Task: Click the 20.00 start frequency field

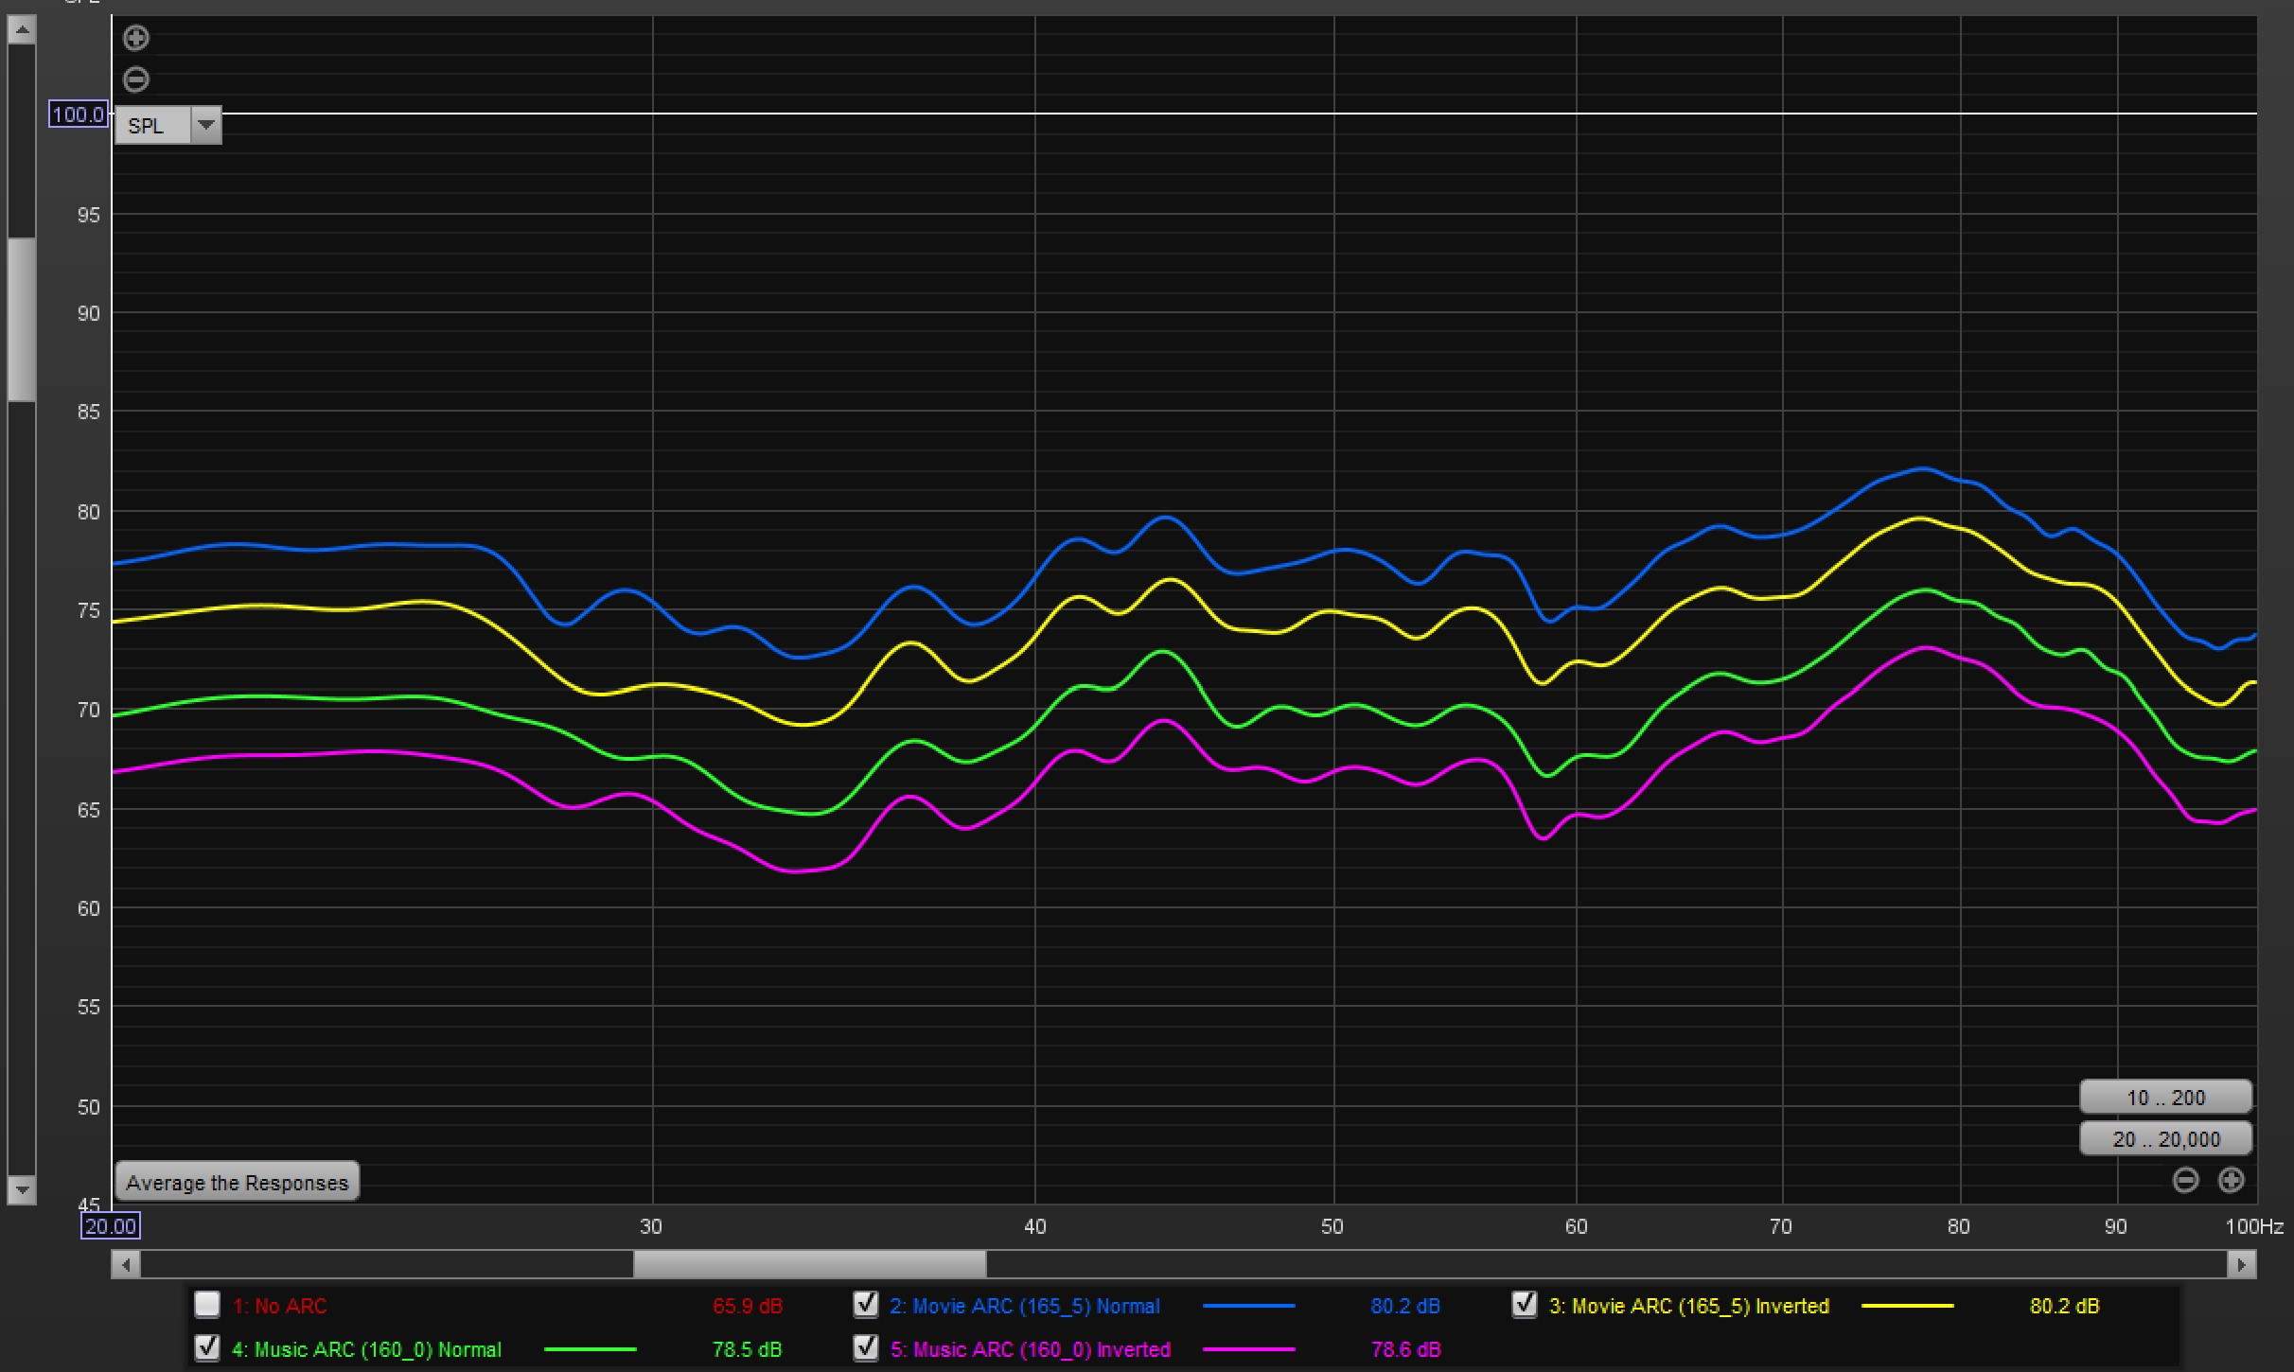Action: pyautogui.click(x=111, y=1226)
